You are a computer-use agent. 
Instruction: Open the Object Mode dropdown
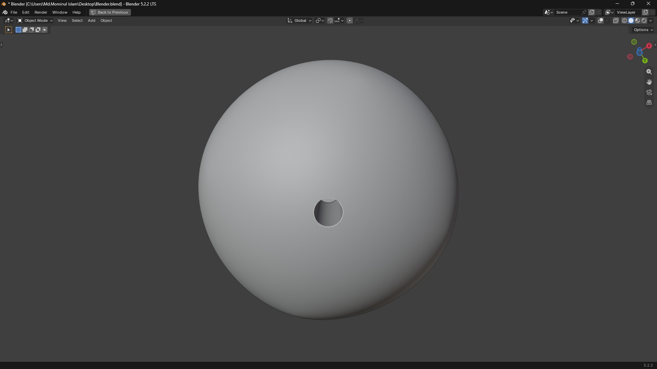click(x=35, y=20)
